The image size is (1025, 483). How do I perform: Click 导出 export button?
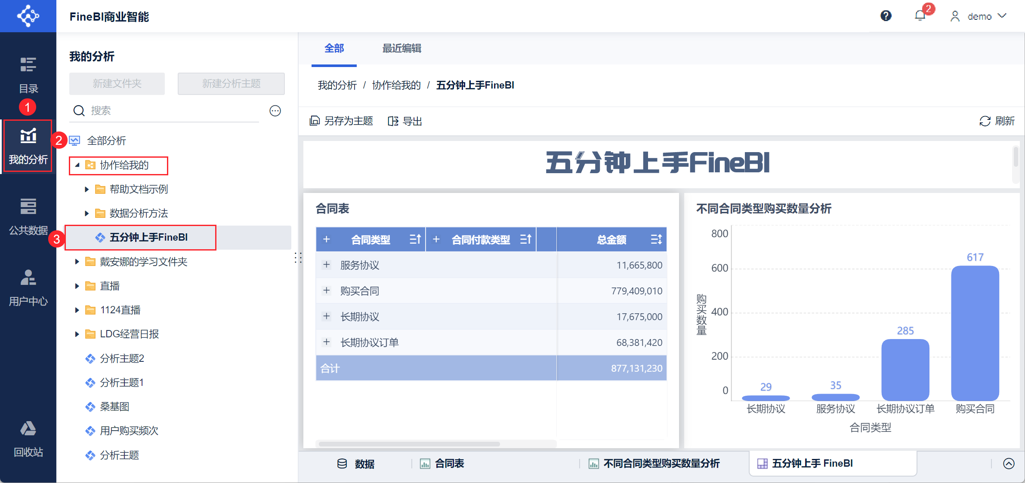[404, 121]
